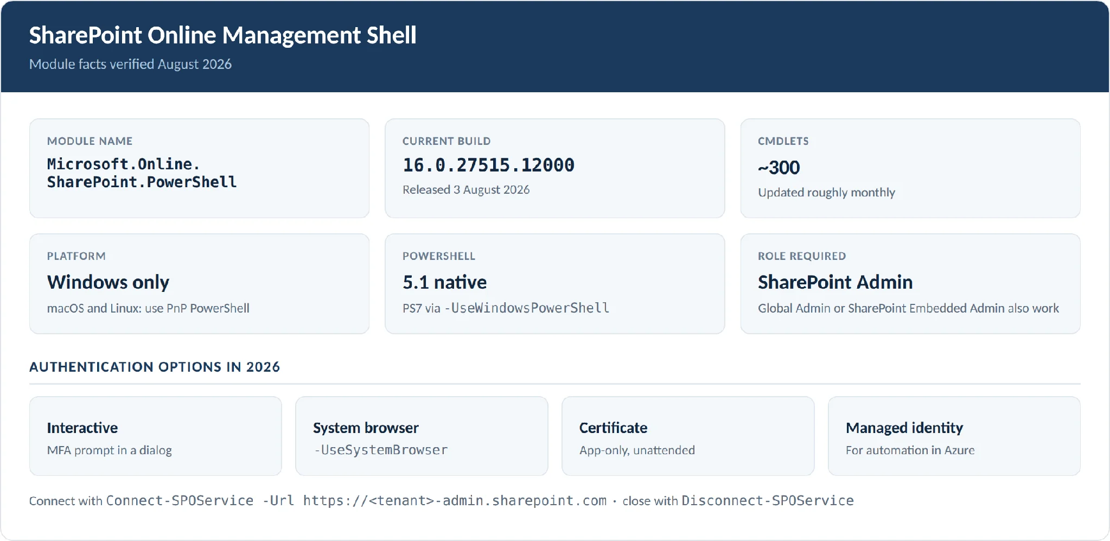
Task: Click 'For automation in Azure' description
Action: tap(910, 450)
